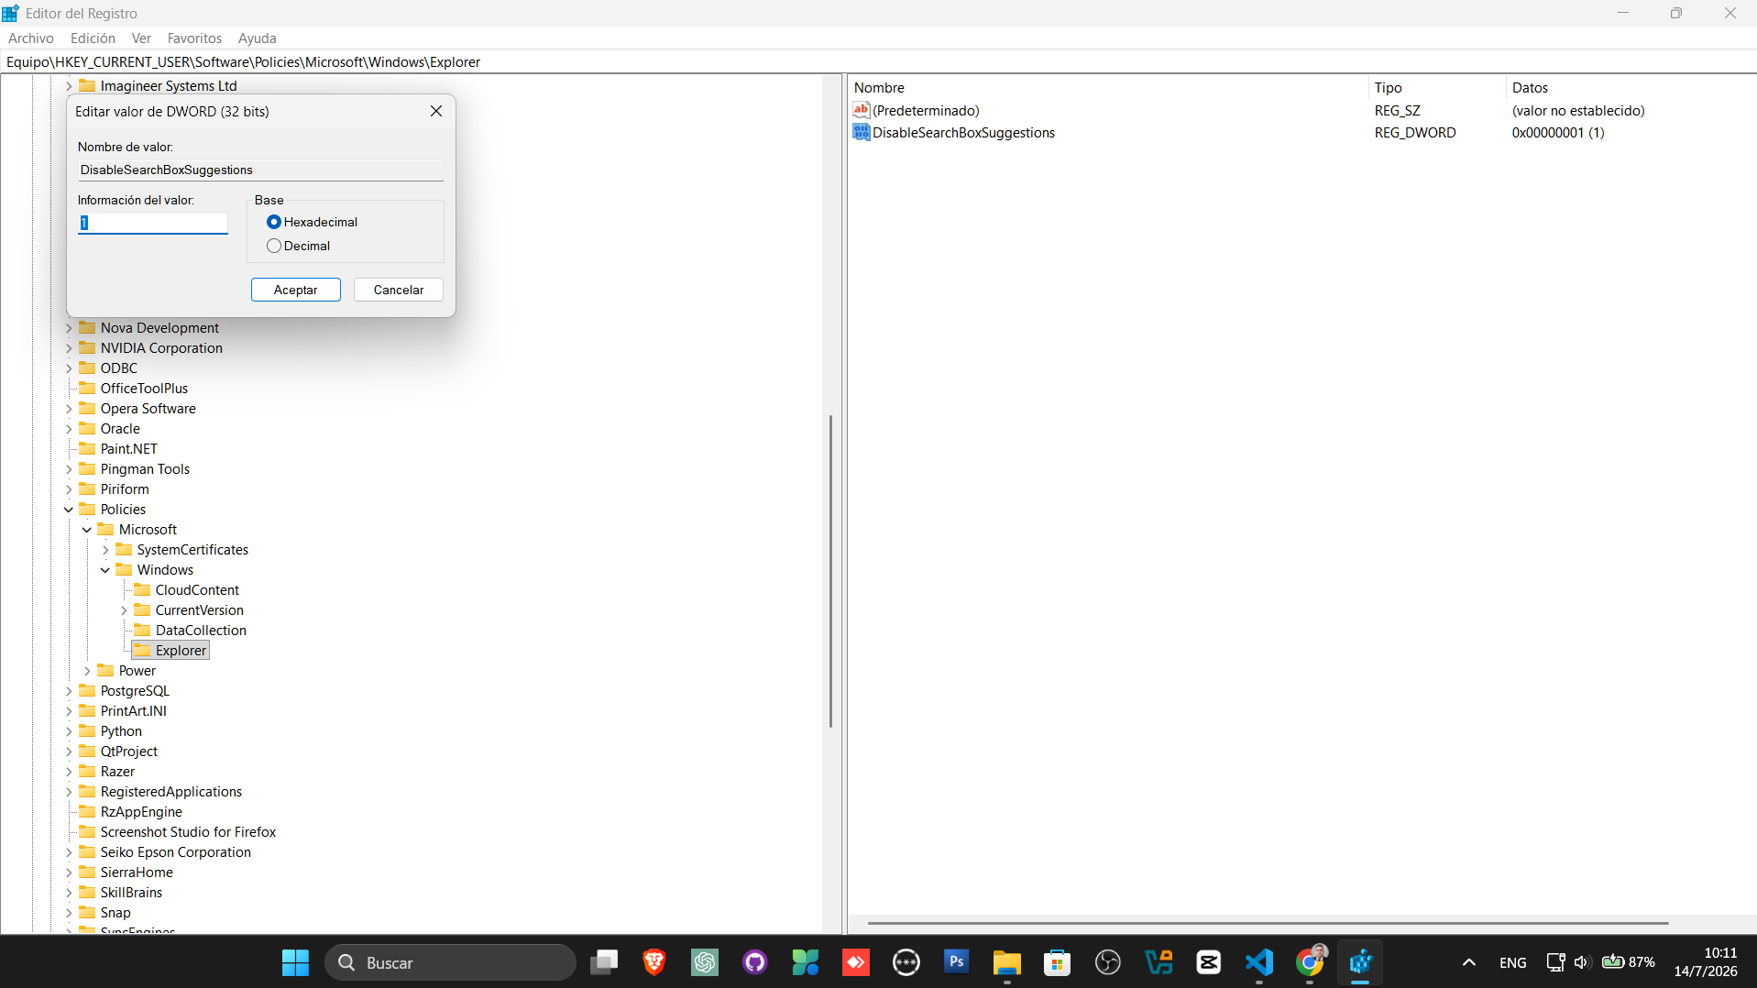
Task: Click the battery 87% indicator
Action: [1629, 962]
